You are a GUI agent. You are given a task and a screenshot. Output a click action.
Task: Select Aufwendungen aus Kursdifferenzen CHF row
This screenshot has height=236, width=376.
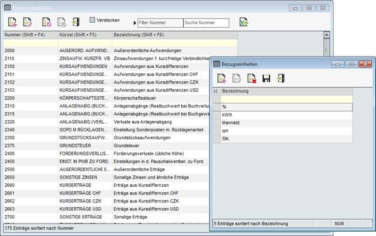(106, 74)
